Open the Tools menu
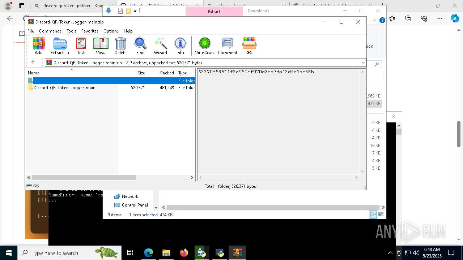Viewport: 463px width, 260px height. click(71, 31)
